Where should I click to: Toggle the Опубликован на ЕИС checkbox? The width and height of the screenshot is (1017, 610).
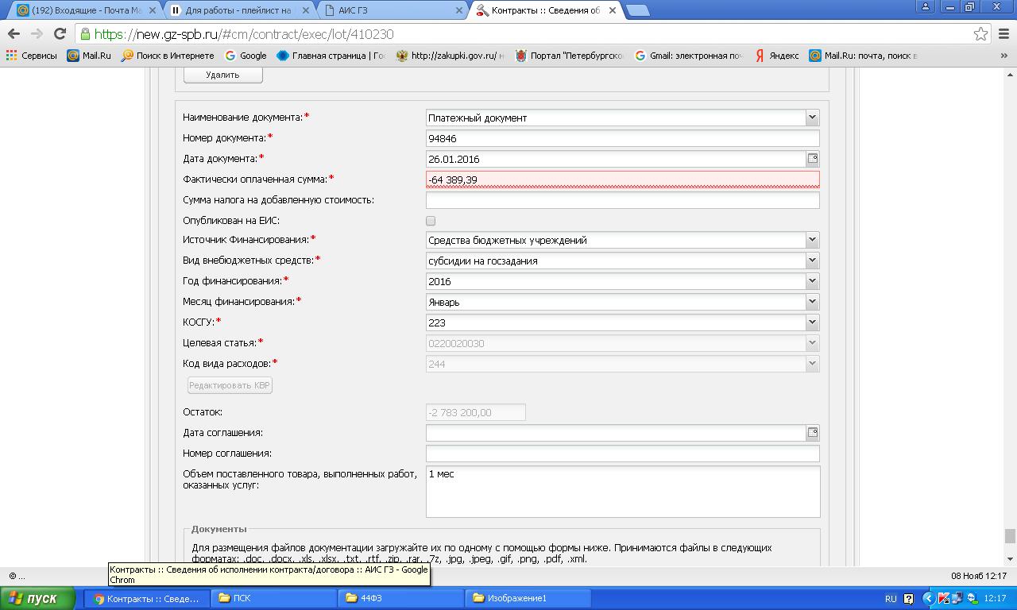coord(431,221)
